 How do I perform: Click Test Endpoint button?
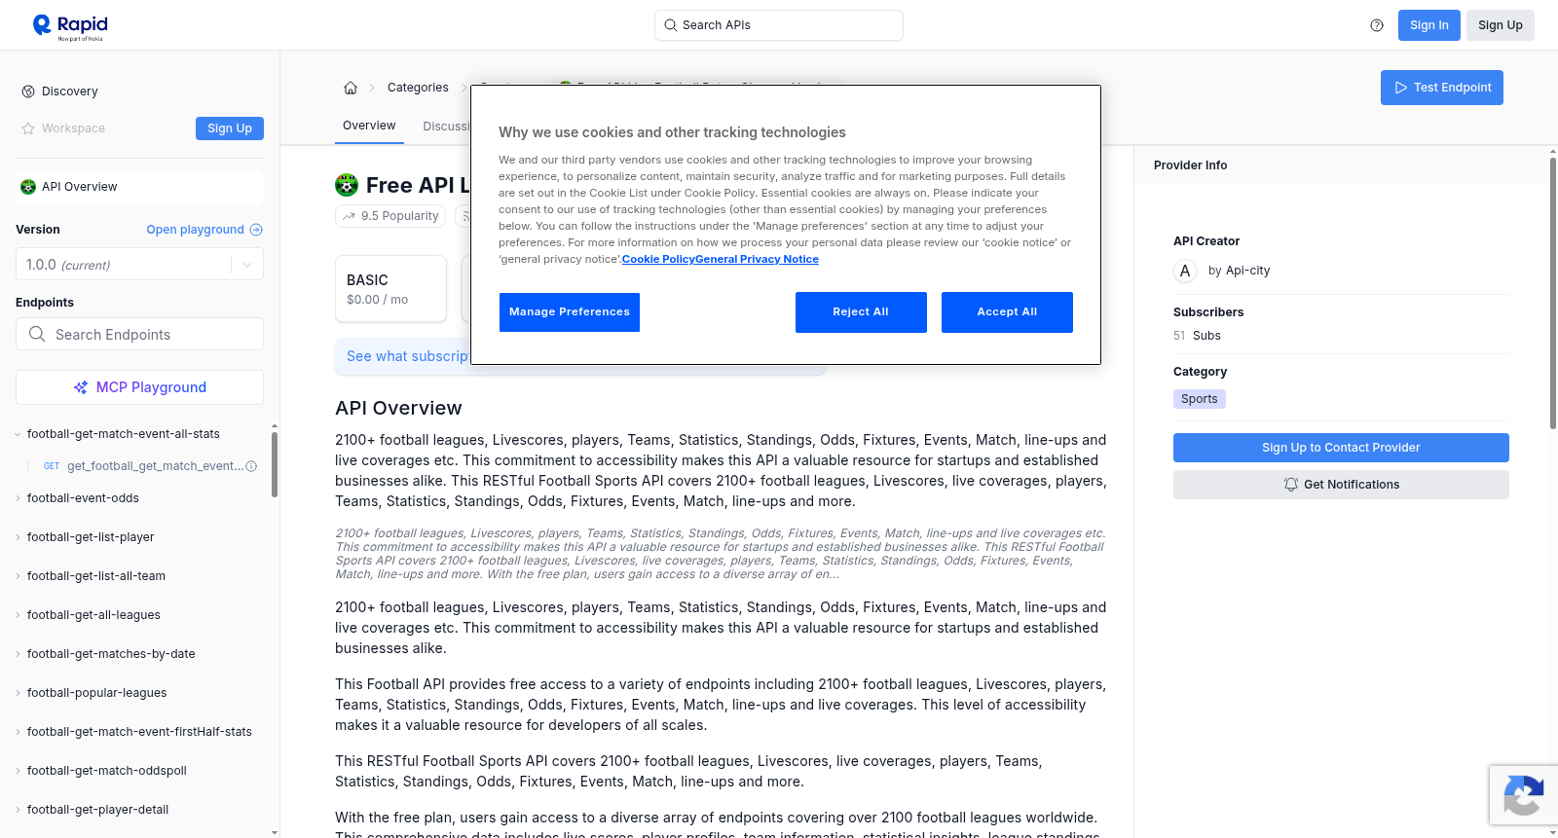tap(1442, 88)
